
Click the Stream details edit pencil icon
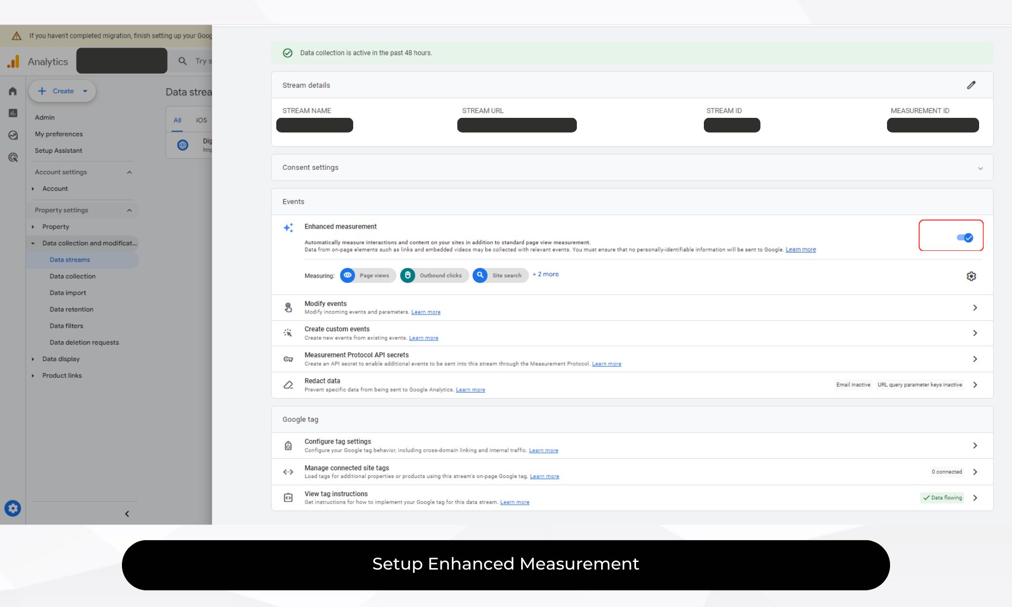point(971,85)
